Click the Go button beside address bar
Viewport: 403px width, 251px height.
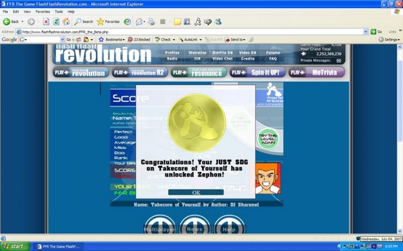(x=376, y=32)
